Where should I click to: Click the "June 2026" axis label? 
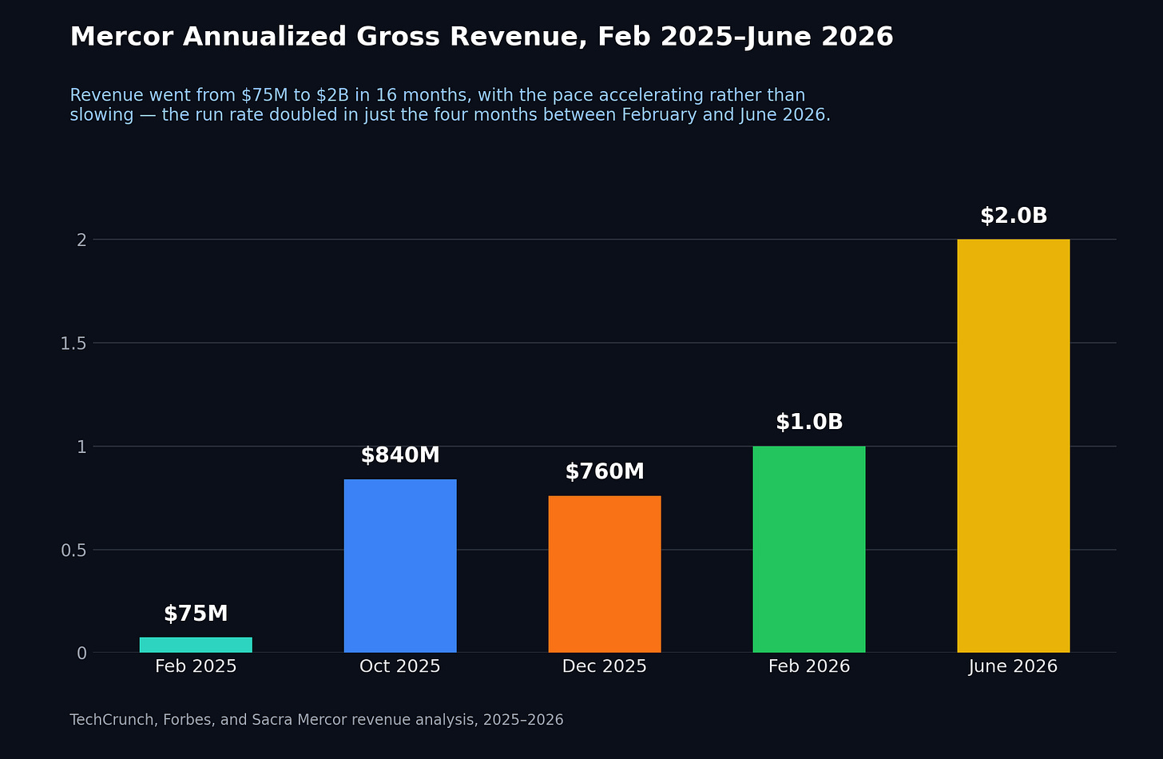pos(1014,666)
